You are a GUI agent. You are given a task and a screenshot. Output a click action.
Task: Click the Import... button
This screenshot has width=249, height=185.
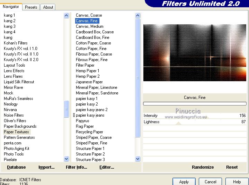pyautogui.click(x=46, y=167)
